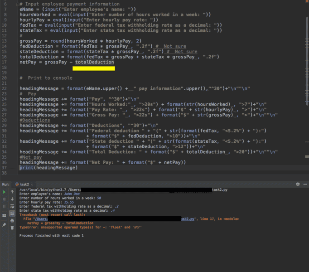Click the down arrow to next stack frame
The image size is (309, 272).
click(x=12, y=199)
